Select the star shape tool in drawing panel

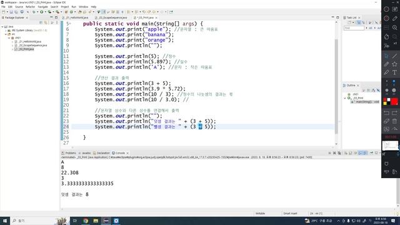(394, 64)
